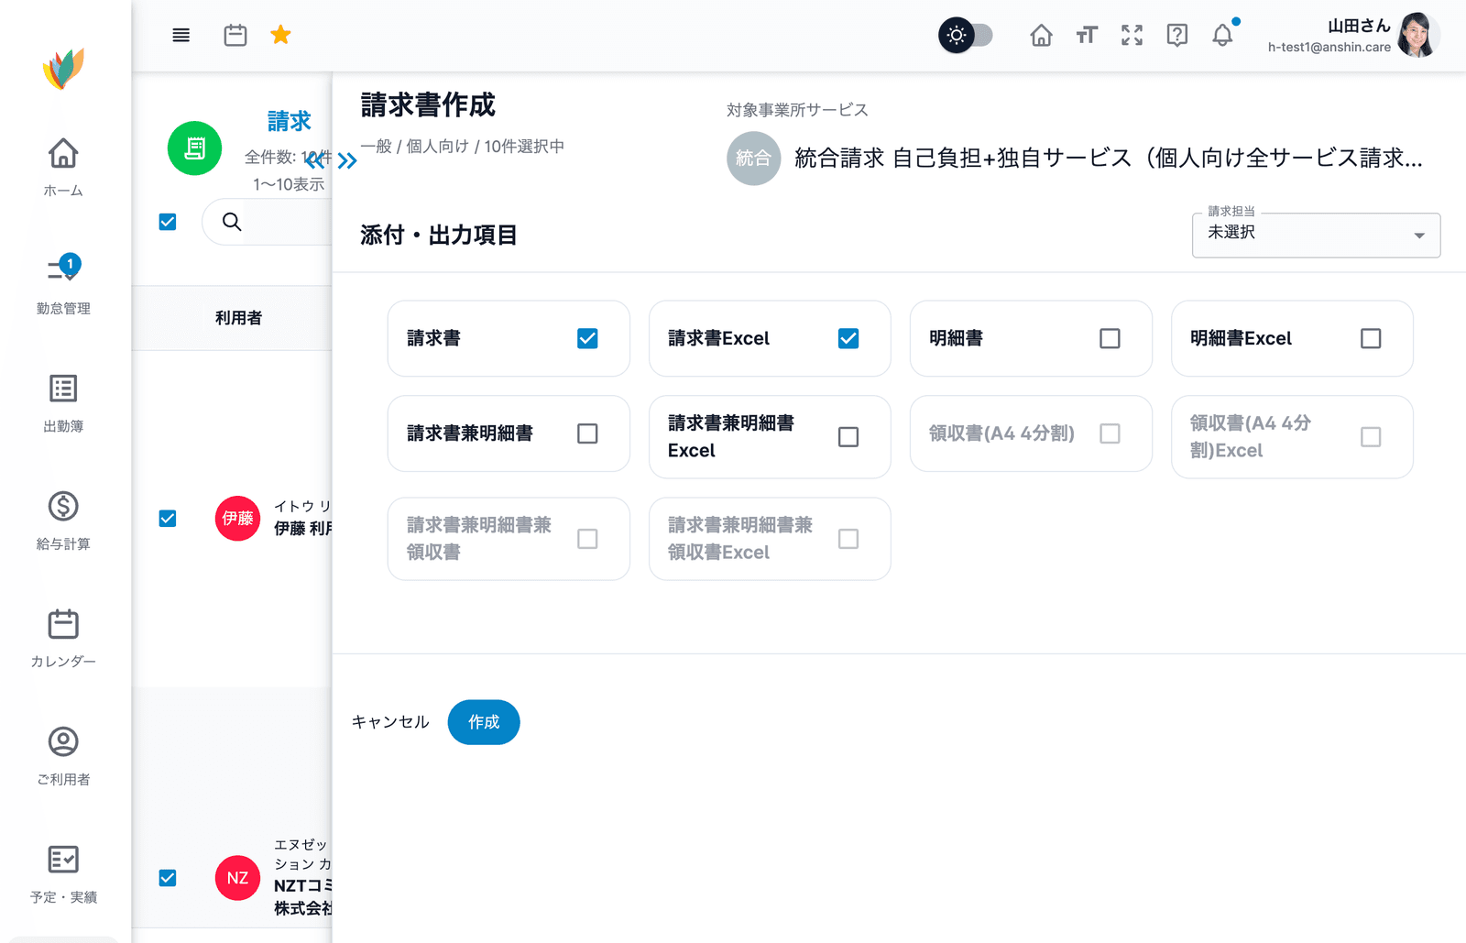Toggle the light/dark mode switch
The height and width of the screenshot is (943, 1466).
pos(966,36)
